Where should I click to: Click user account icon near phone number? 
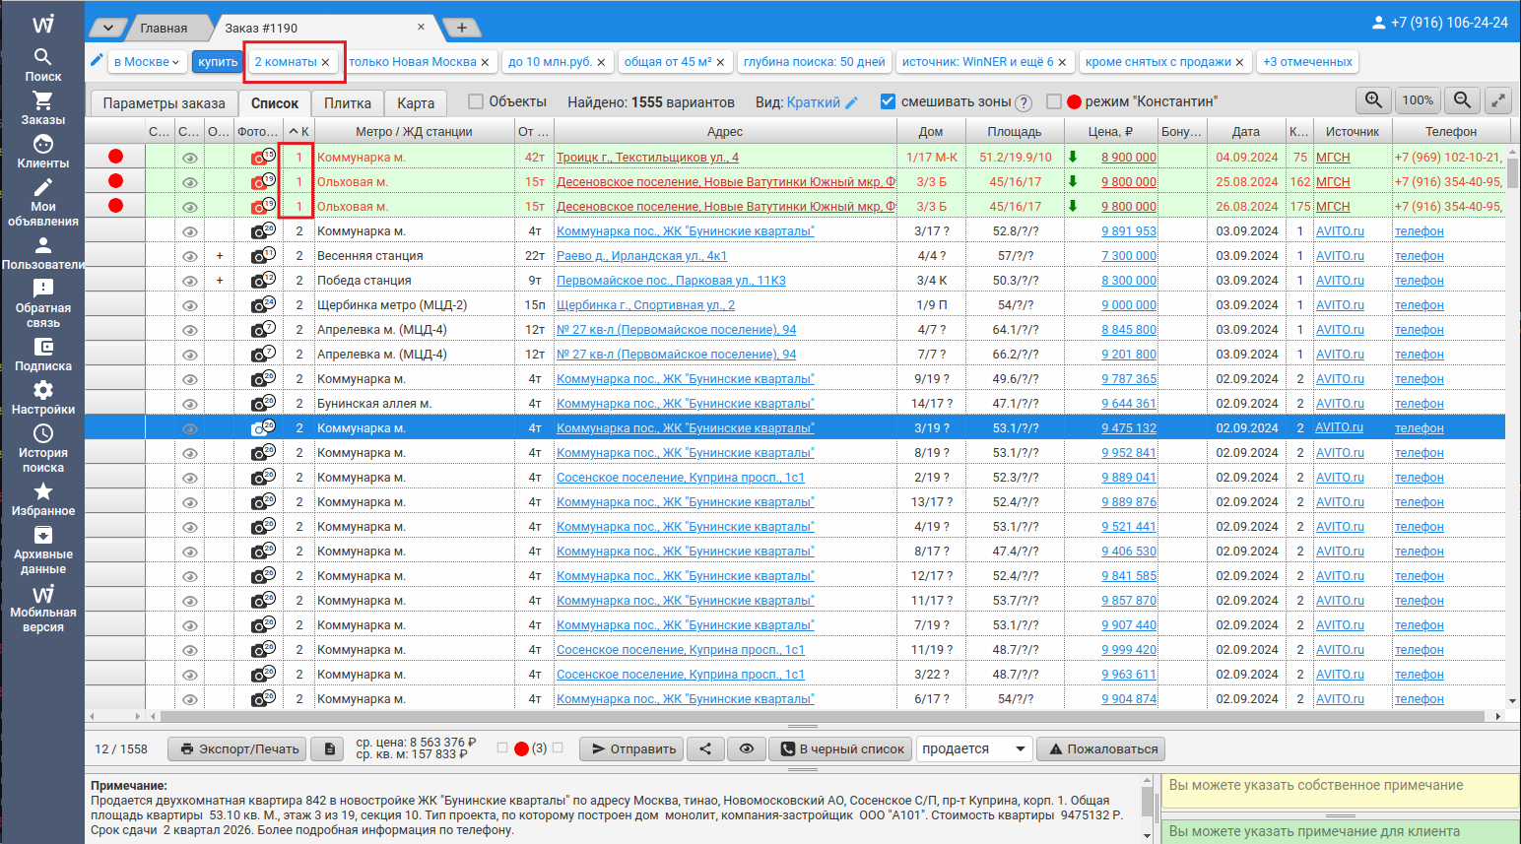[1378, 22]
